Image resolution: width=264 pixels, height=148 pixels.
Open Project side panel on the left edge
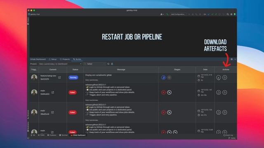28,21
